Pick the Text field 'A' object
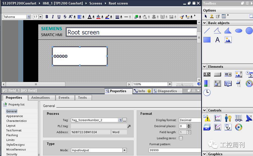This screenshot has width=253, height=156. click(218, 40)
